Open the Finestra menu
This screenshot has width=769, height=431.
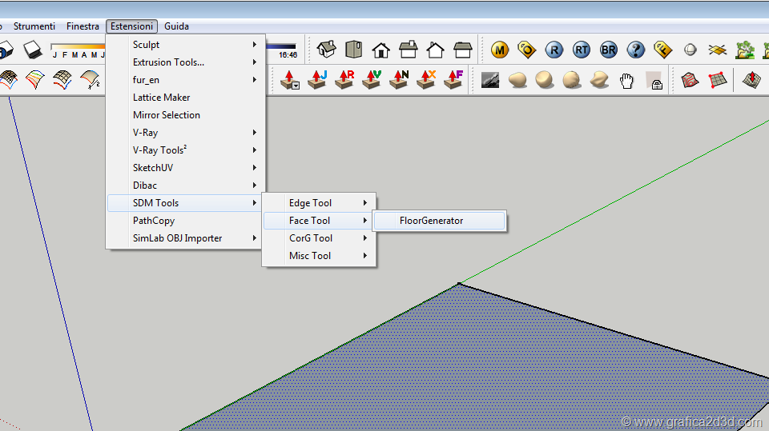pos(83,26)
